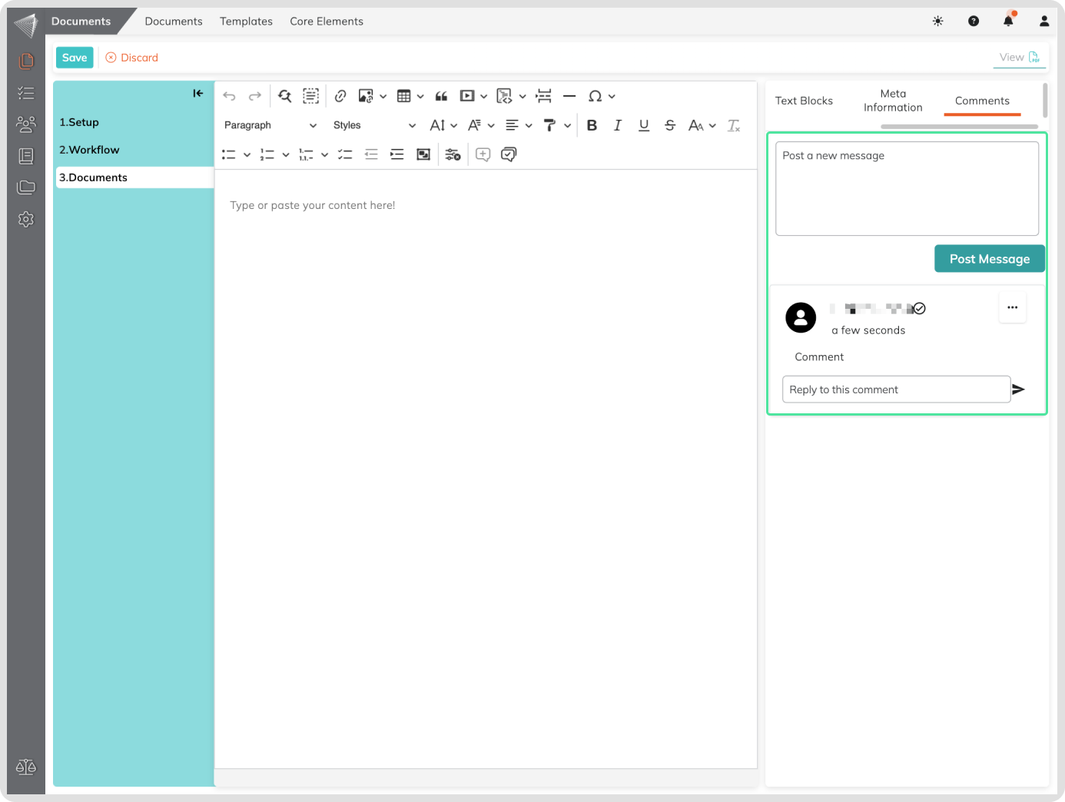Insert a link using the link icon
Image resolution: width=1065 pixels, height=802 pixels.
[x=340, y=96]
